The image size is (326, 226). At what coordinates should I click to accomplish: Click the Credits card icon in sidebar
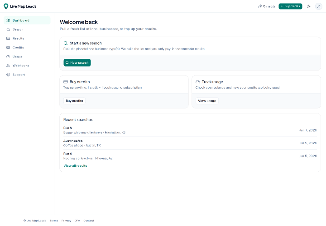[8, 47]
